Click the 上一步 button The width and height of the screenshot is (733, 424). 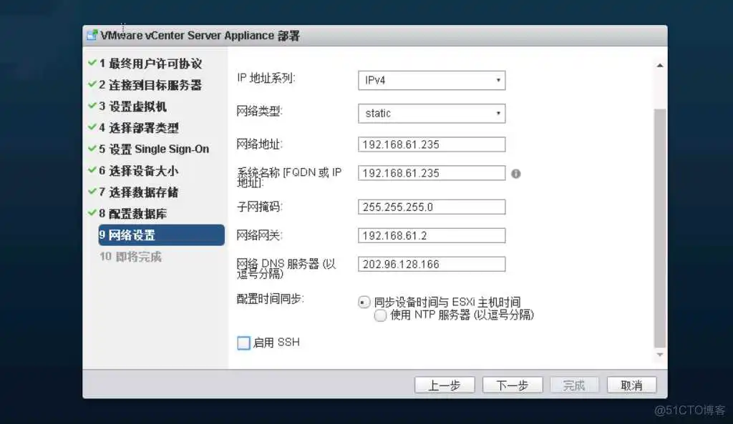[444, 385]
